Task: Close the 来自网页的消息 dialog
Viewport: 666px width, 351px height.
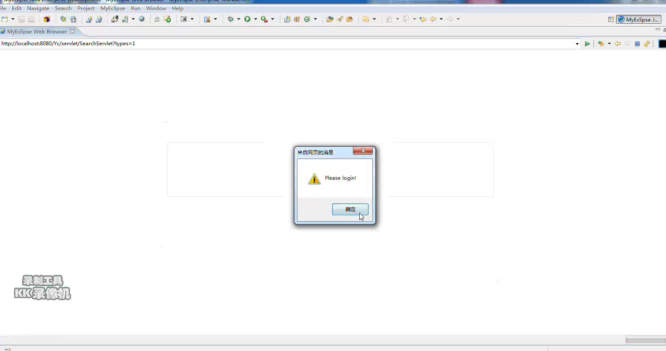Action: point(363,151)
